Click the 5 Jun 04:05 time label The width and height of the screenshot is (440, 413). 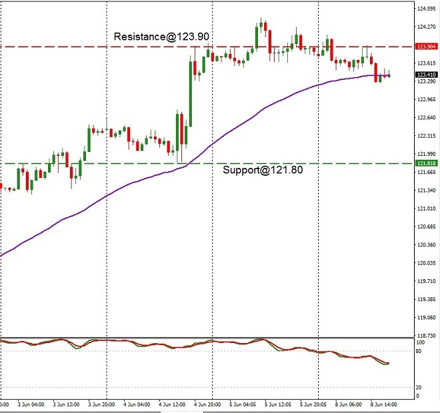243,404
